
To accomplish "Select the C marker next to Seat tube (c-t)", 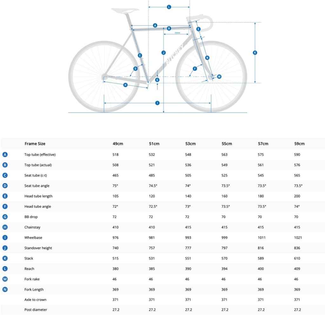I will (5, 175).
